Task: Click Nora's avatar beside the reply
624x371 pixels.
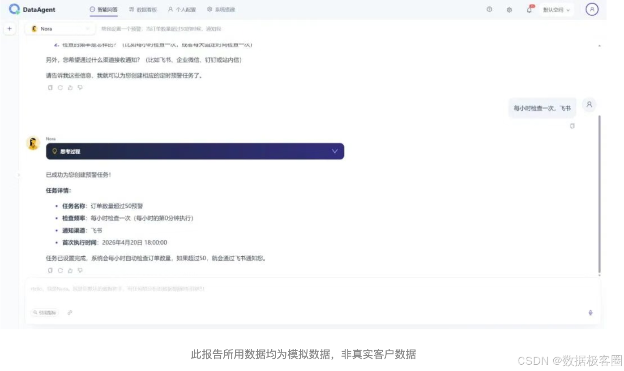Action: pos(33,143)
